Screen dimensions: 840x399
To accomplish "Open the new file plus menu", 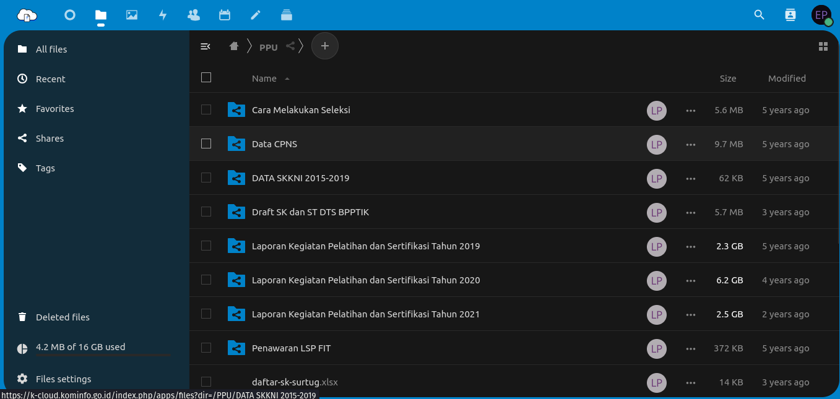I will click(325, 46).
